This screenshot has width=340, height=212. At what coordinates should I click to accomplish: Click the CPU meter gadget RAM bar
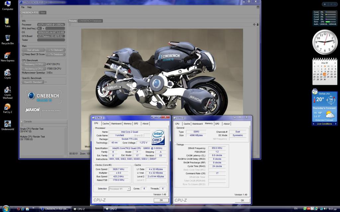point(330,22)
